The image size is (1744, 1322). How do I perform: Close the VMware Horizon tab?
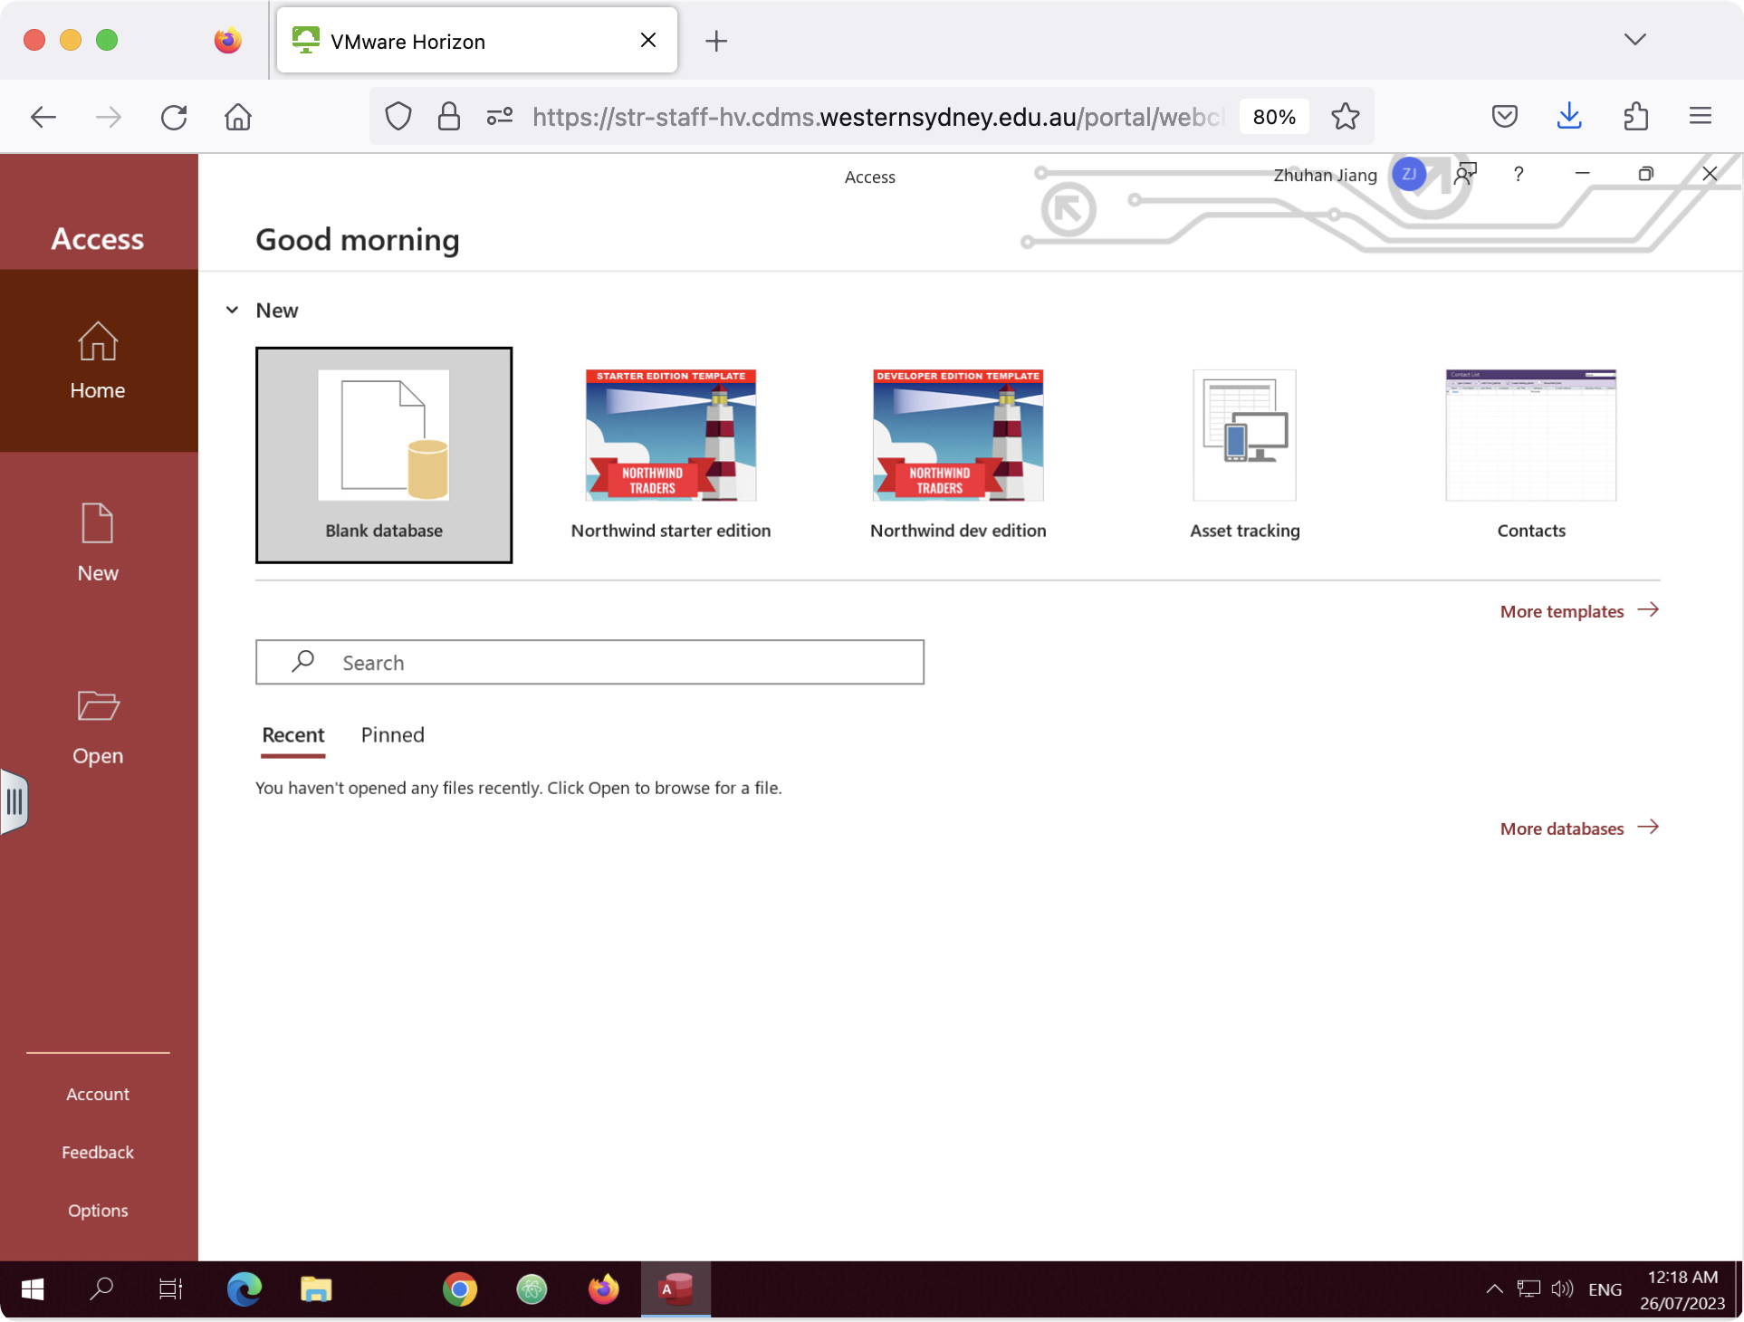(648, 41)
